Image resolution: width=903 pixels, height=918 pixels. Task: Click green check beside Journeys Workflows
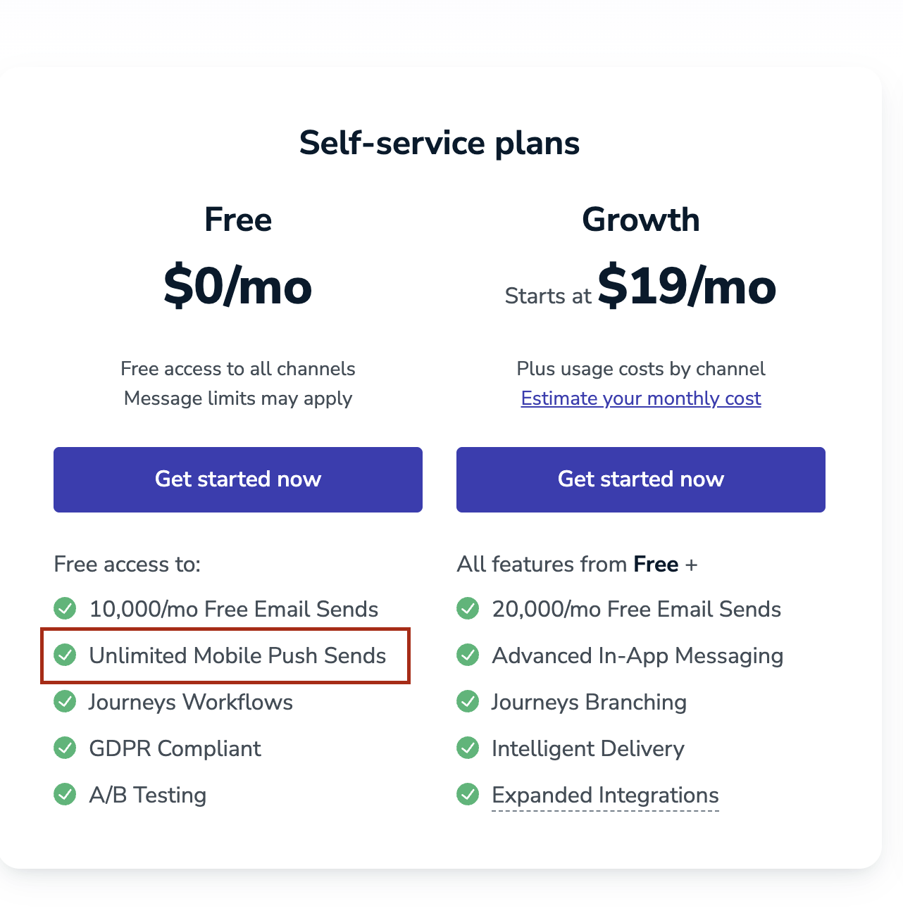pos(66,701)
